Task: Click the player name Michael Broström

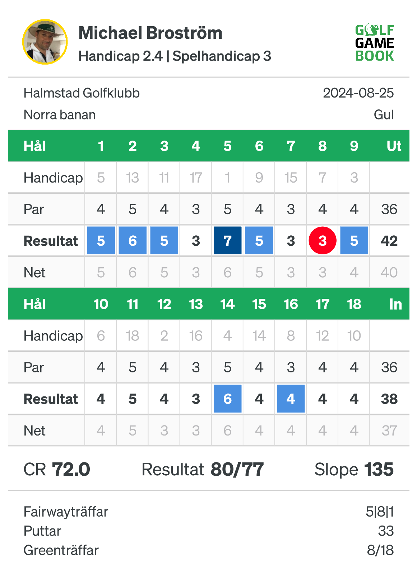Action: [150, 33]
